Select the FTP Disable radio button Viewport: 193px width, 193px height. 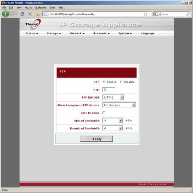coord(121,82)
